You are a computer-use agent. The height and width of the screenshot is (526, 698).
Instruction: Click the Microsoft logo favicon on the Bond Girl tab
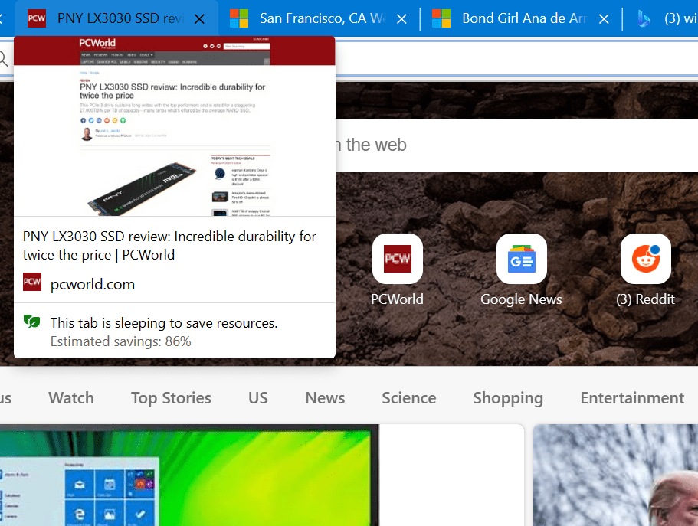(x=441, y=18)
